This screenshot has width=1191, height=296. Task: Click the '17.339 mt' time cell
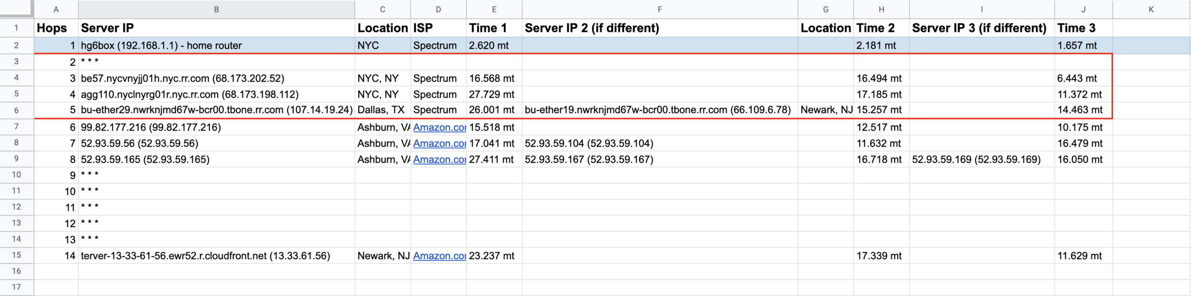pyautogui.click(x=881, y=256)
